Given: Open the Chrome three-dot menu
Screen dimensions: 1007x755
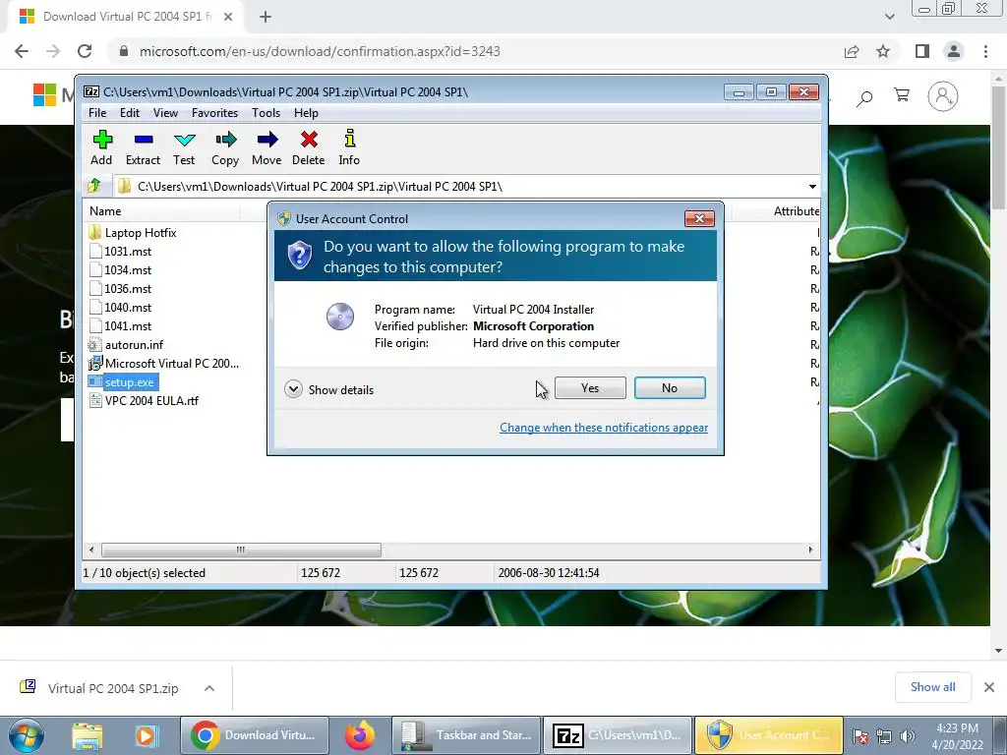Looking at the screenshot, I should pyautogui.click(x=985, y=51).
